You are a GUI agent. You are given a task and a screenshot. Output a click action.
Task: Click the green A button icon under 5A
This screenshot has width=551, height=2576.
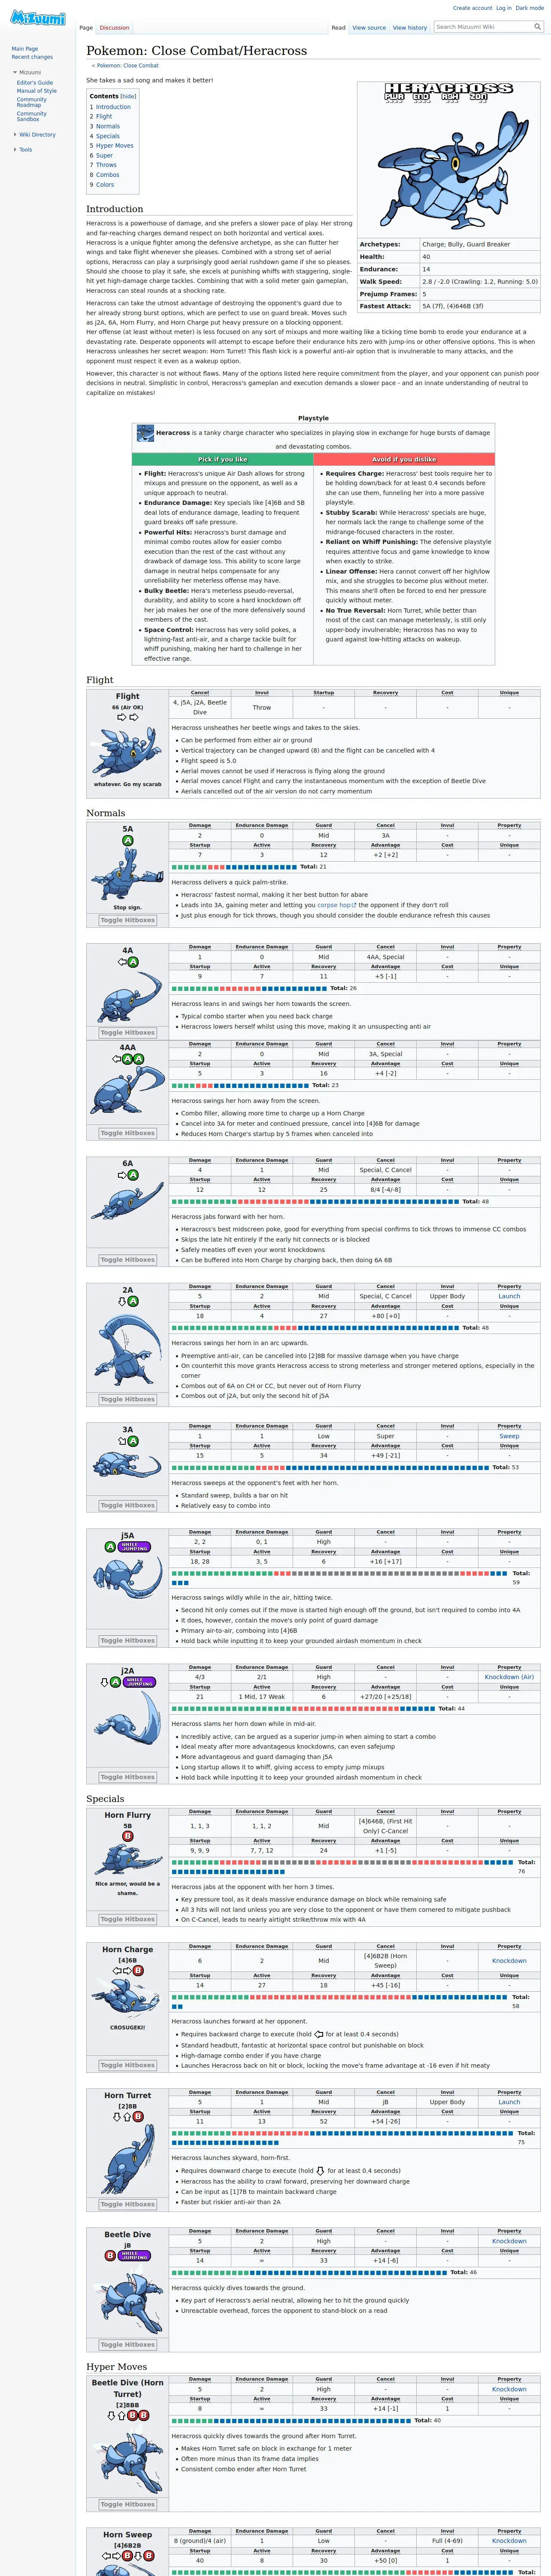point(127,840)
